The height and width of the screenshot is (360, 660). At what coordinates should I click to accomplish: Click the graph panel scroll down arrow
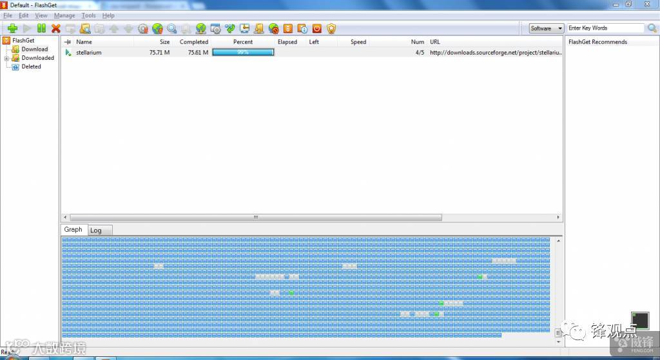(559, 341)
